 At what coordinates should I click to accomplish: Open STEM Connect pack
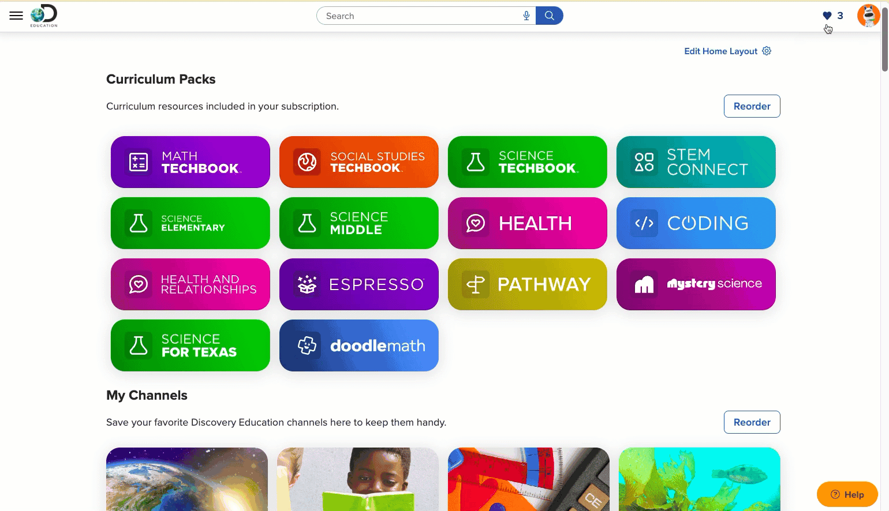click(696, 162)
